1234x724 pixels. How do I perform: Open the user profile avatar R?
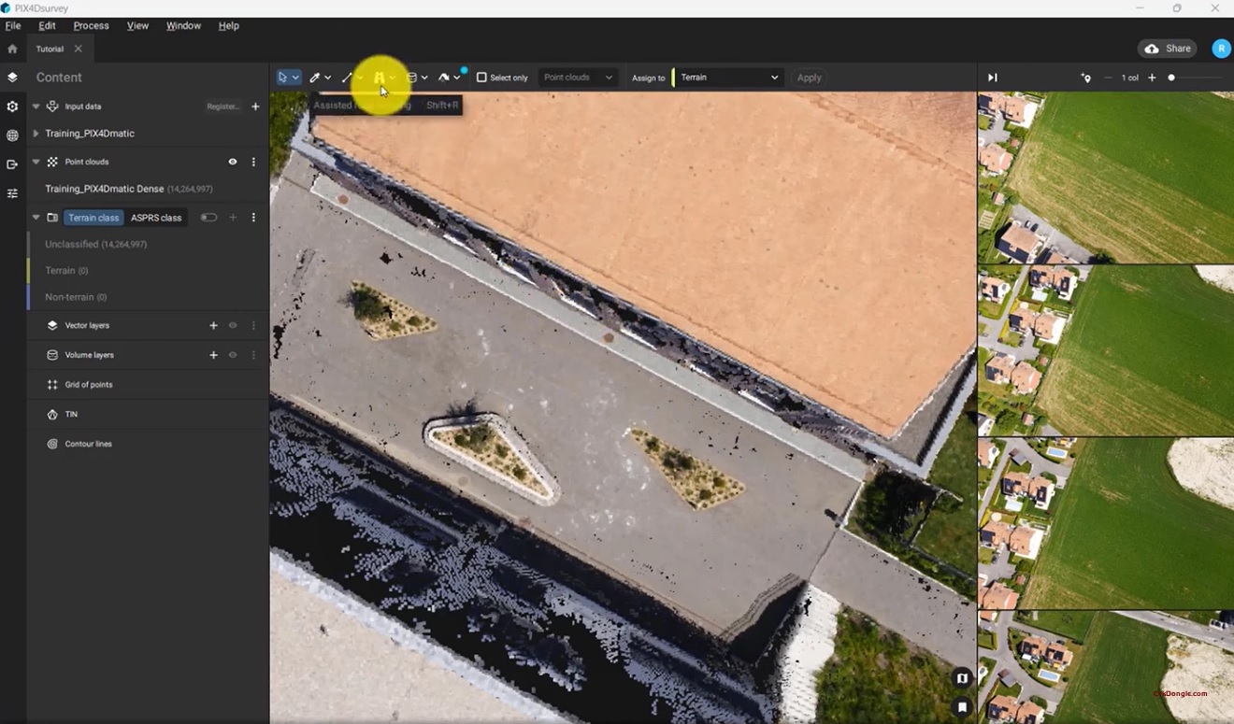point(1221,49)
